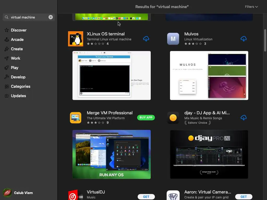Open the XLinux OS terminal app icon
Viewport: 267px width, 200px height.
(76, 39)
